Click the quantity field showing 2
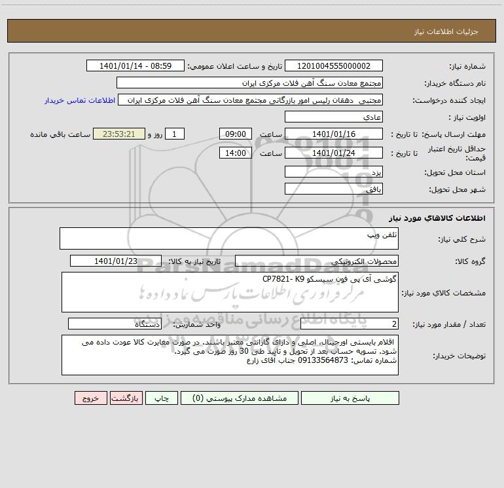This screenshot has height=488, width=504. [350, 324]
